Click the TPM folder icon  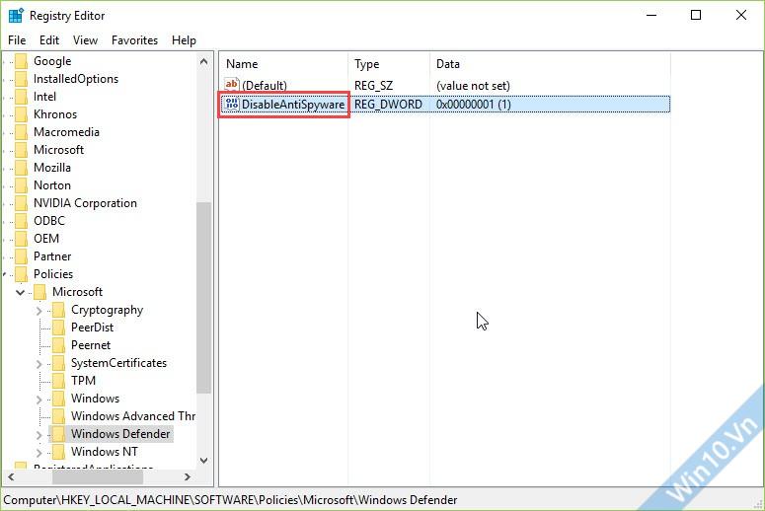58,381
